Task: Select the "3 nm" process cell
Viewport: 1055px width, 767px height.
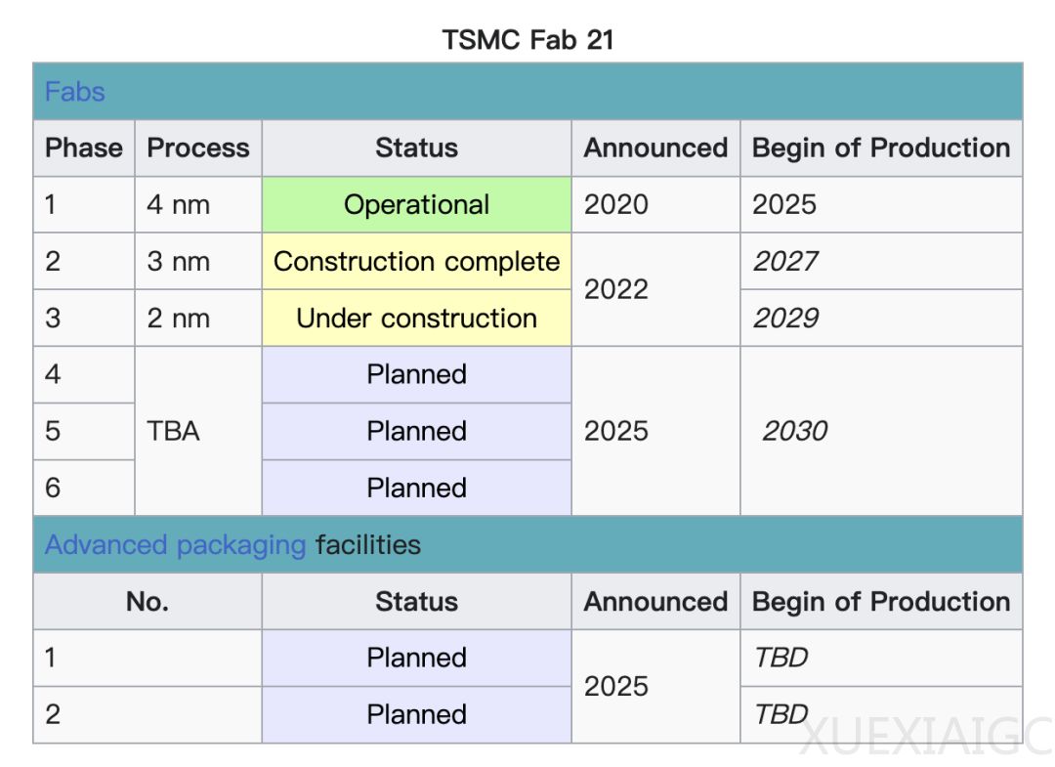Action: [178, 262]
